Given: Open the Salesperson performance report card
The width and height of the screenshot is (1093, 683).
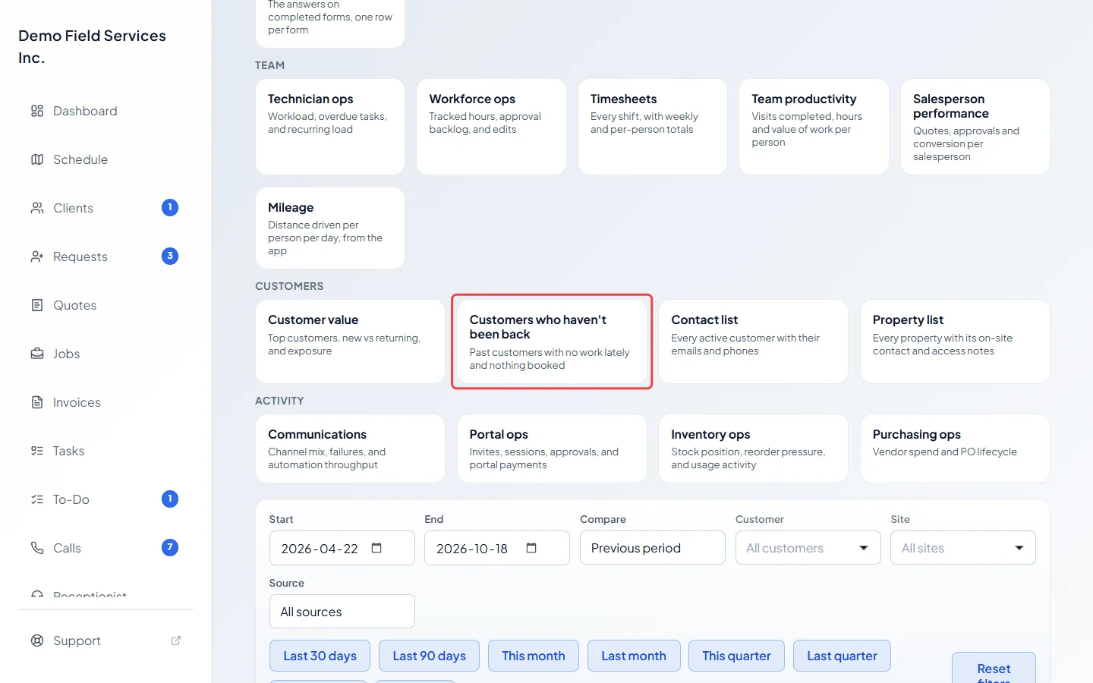Looking at the screenshot, I should pos(975,127).
